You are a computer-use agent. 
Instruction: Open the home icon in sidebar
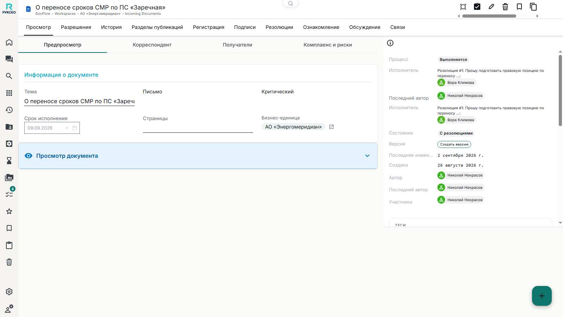pyautogui.click(x=9, y=42)
